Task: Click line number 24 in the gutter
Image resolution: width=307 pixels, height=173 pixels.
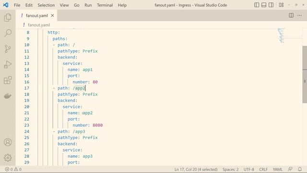Action: pyautogui.click(x=27, y=131)
